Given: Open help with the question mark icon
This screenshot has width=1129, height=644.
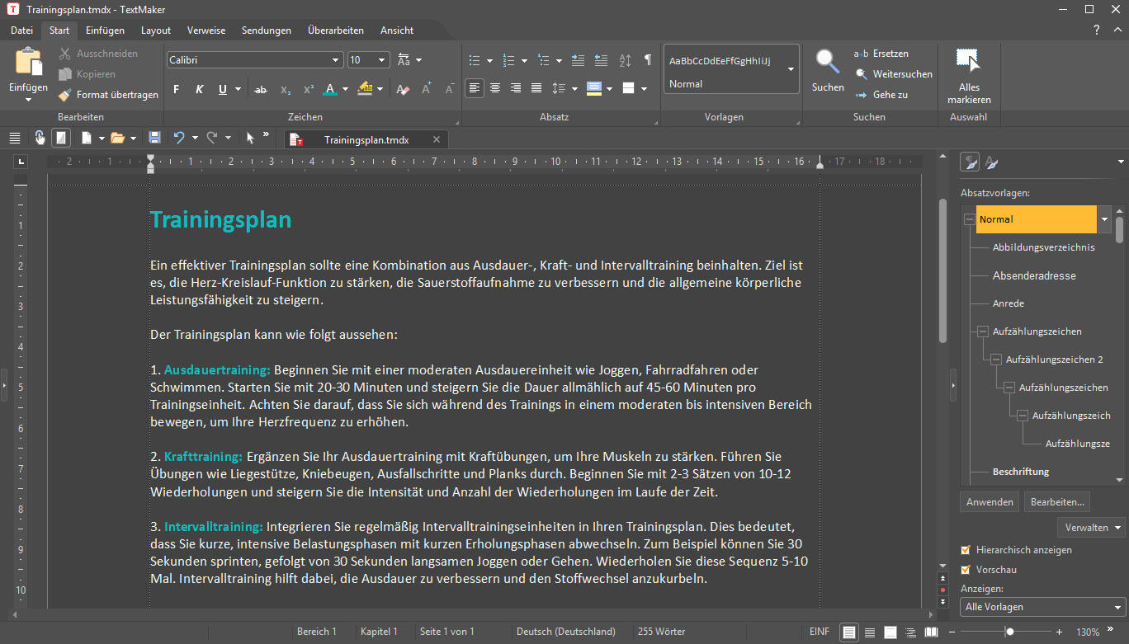Looking at the screenshot, I should [1097, 31].
